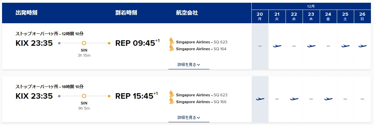Select the 23 木 date column header
This screenshot has width=374, height=125.
click(x=311, y=16)
